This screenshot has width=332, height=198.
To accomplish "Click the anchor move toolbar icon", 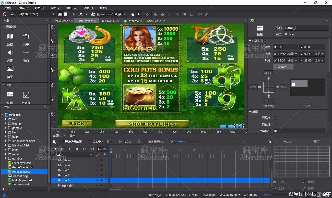I will pos(147,14).
